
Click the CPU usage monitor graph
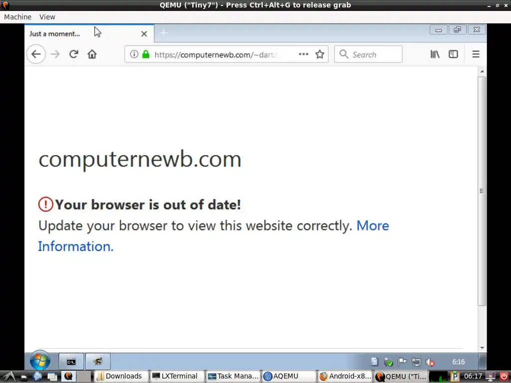tap(439, 377)
